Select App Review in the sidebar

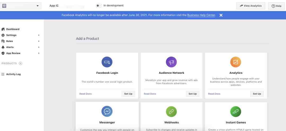[13, 53]
